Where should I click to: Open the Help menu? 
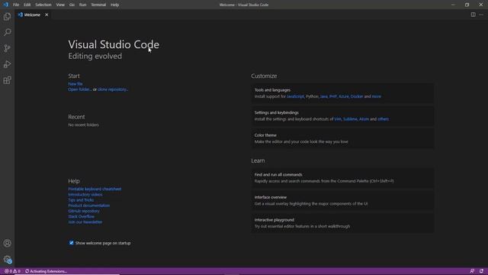115,5
